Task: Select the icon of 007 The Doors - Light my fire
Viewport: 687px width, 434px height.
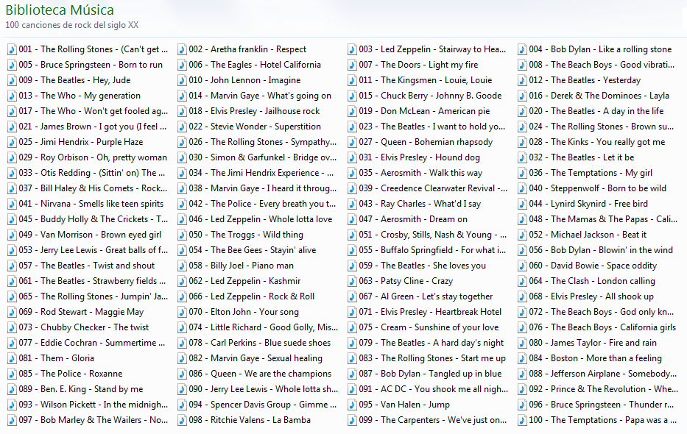Action: 352,65
